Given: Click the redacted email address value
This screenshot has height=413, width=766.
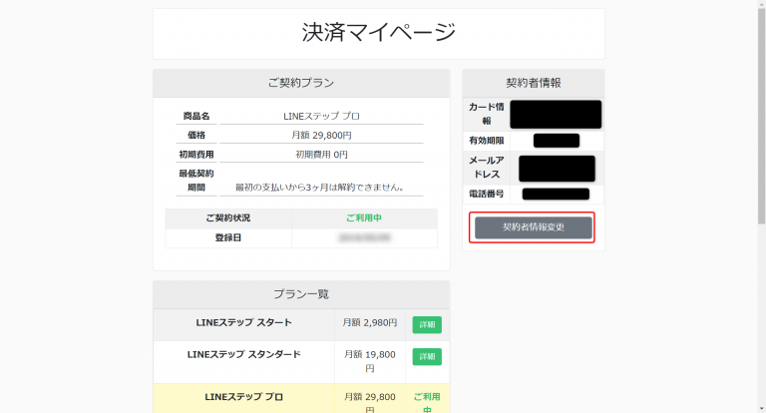Looking at the screenshot, I should coord(557,169).
